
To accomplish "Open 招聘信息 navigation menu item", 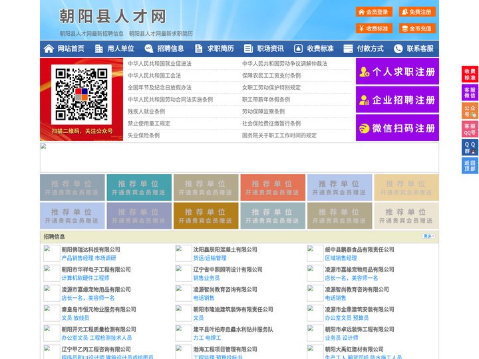I will tap(170, 49).
